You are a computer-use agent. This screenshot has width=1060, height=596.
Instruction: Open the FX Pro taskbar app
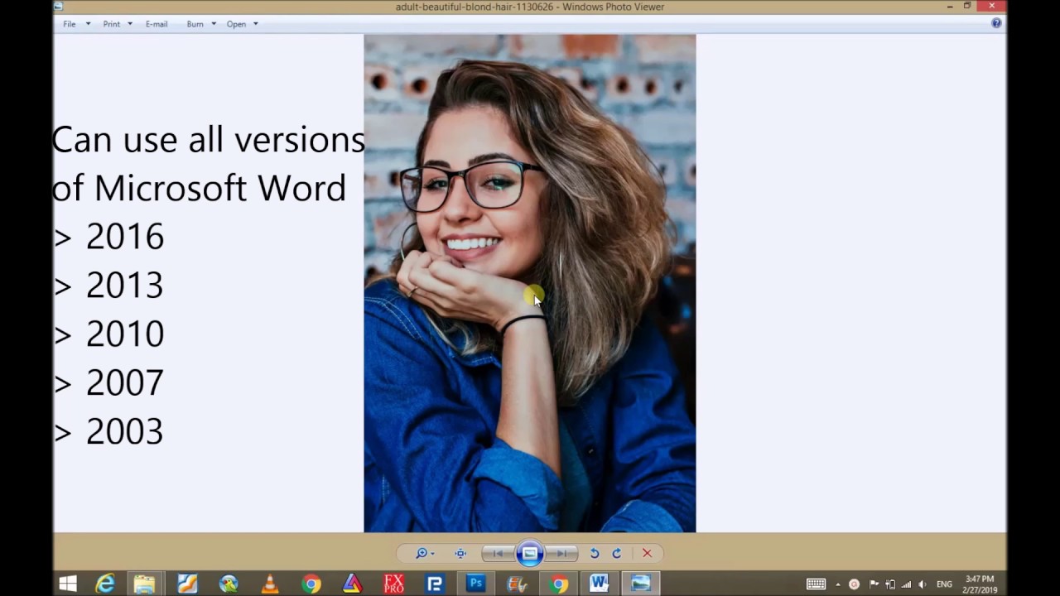[x=393, y=584]
